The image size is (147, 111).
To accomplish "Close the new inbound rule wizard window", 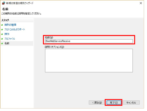I will click(141, 3).
